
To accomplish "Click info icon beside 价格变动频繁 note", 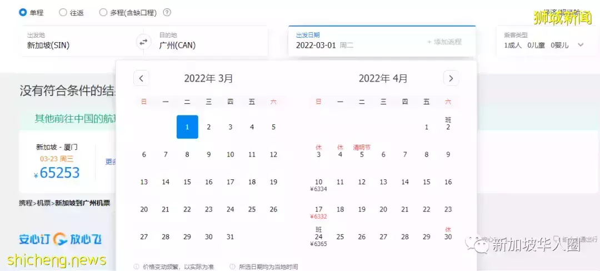I will click(x=137, y=267).
